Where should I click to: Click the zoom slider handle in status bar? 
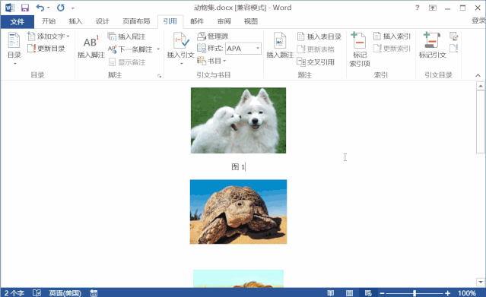[415, 293]
